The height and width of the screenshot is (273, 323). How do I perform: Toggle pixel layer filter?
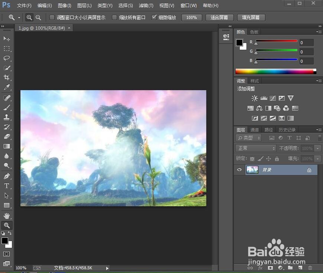point(272,138)
